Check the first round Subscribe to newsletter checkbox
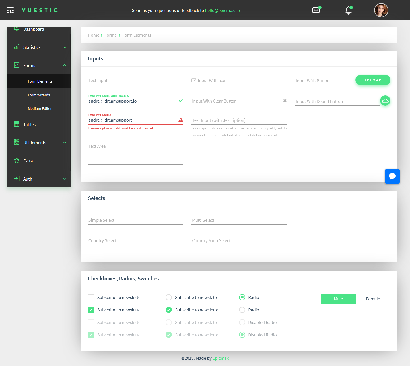The height and width of the screenshot is (366, 410). coord(169,297)
